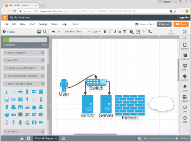This screenshot has width=191, height=142.
Task: Collapse the right dock panel chevrons
Action: [185, 38]
